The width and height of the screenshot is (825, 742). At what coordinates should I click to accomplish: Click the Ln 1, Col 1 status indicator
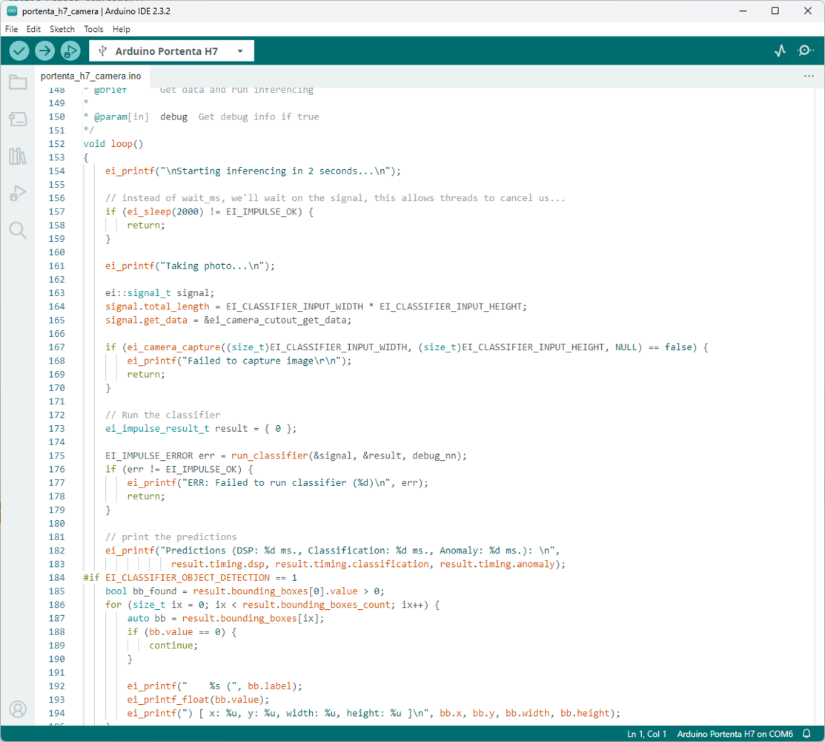click(646, 734)
